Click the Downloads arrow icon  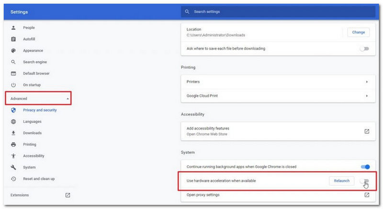(13, 133)
